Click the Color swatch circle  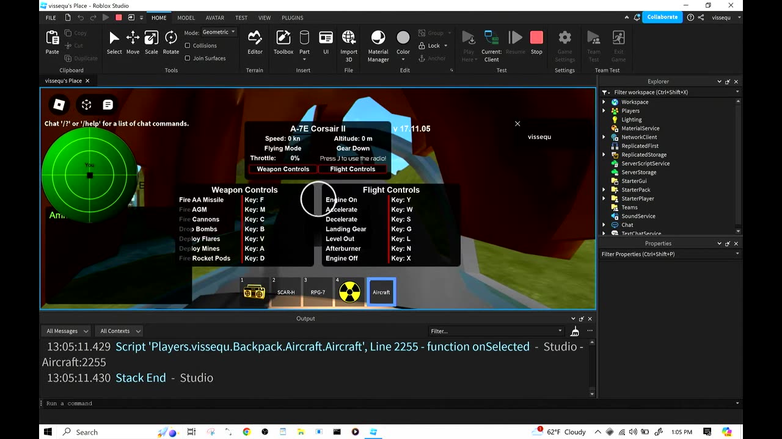click(403, 38)
